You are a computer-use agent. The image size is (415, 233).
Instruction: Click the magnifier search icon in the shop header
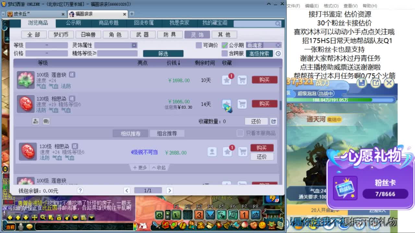pyautogui.click(x=278, y=24)
